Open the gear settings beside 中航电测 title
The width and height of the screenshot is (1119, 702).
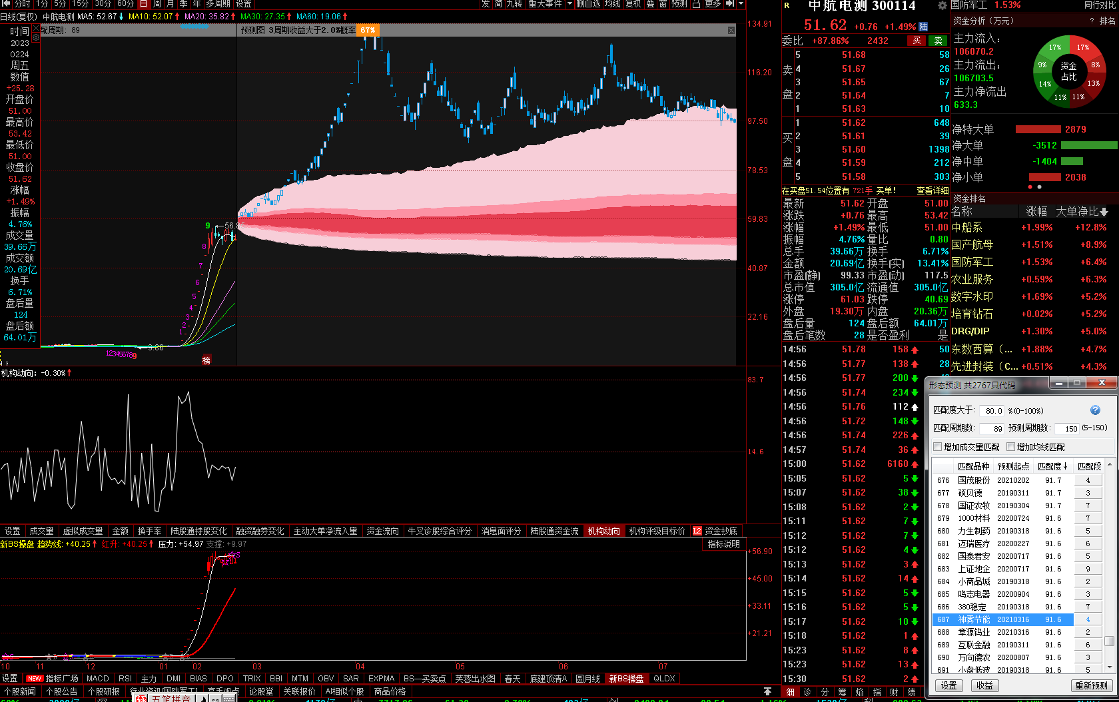942,5
